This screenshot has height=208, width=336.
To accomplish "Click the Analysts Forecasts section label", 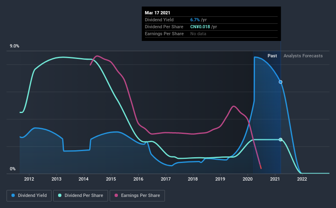I will tap(303, 56).
